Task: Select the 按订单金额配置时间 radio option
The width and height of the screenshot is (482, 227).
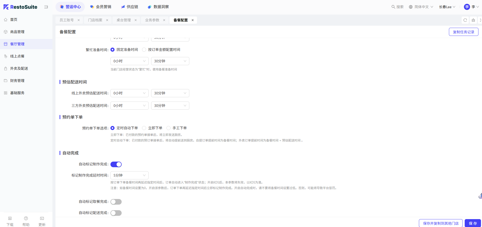Action: tap(144, 50)
